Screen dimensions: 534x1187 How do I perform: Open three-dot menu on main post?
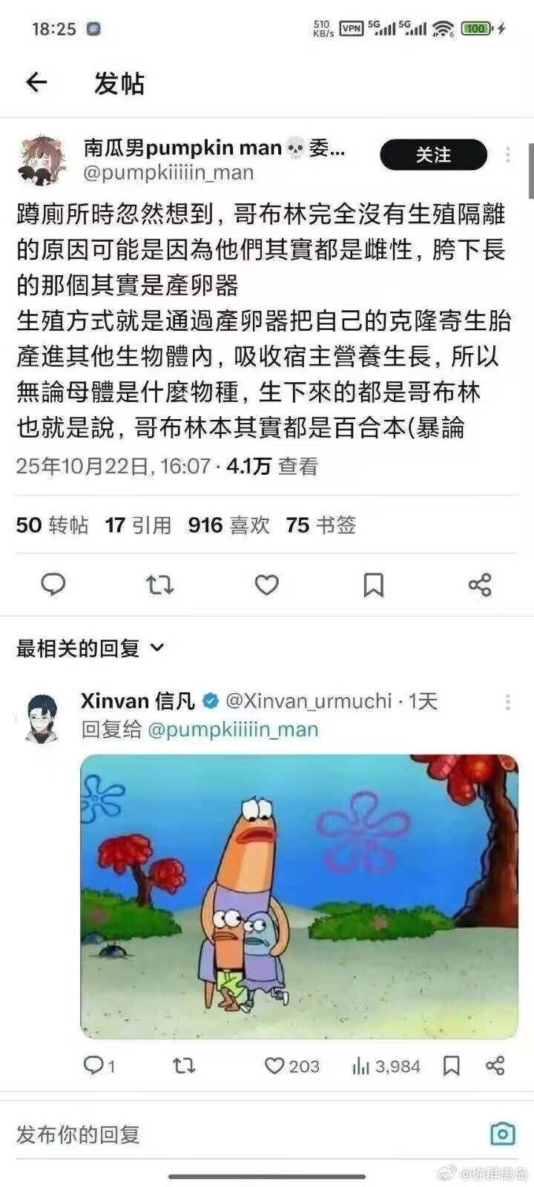pos(507,154)
